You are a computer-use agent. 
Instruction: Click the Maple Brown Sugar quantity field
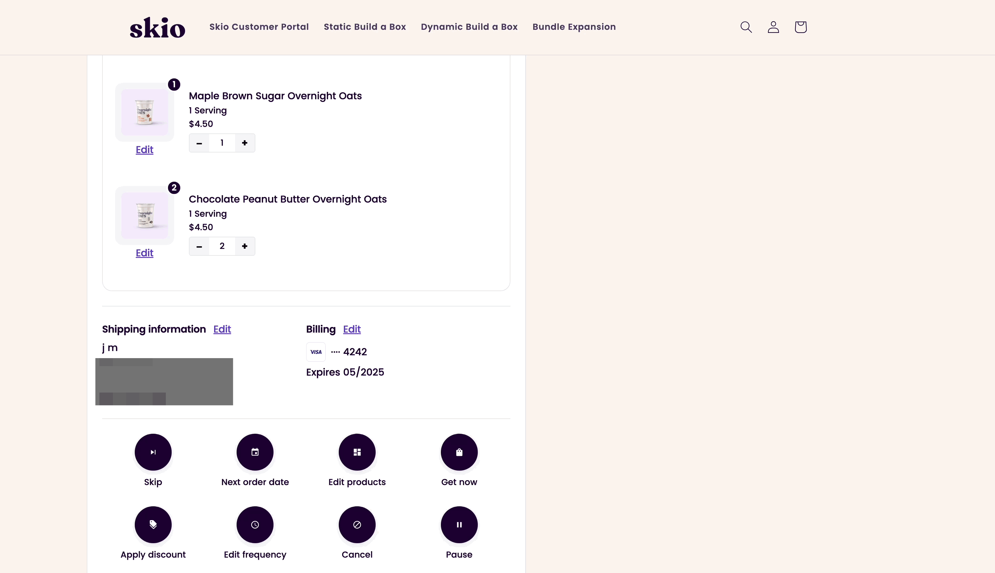coord(222,143)
